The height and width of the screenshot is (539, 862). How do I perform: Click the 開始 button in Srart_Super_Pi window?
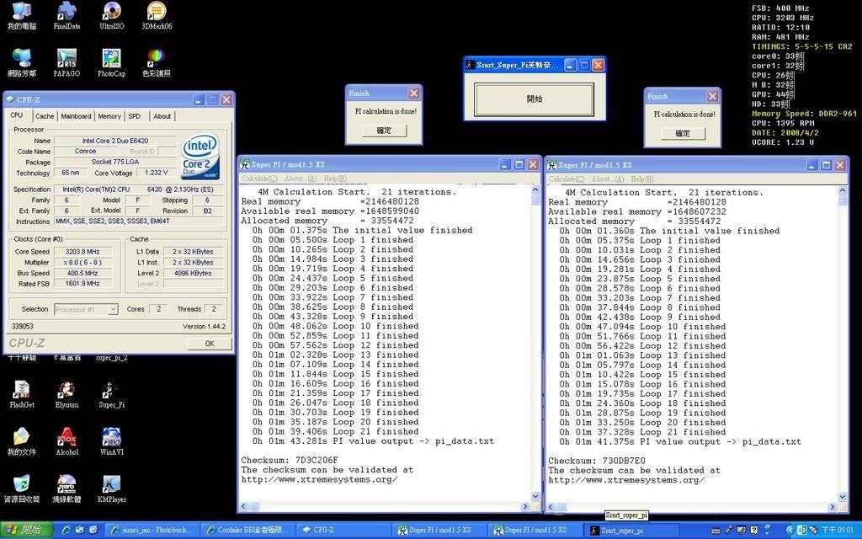pyautogui.click(x=535, y=99)
